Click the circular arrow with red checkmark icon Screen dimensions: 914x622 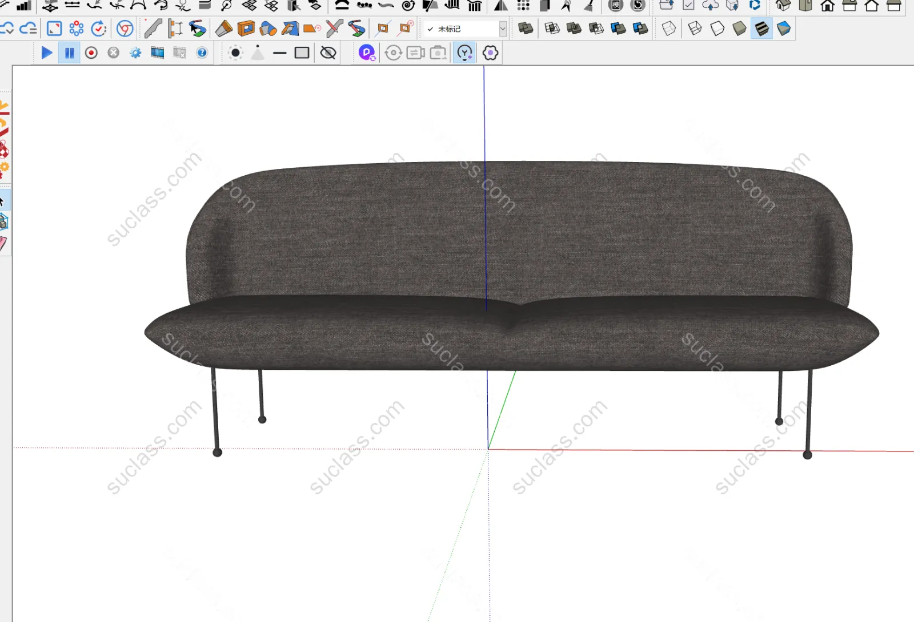99,29
